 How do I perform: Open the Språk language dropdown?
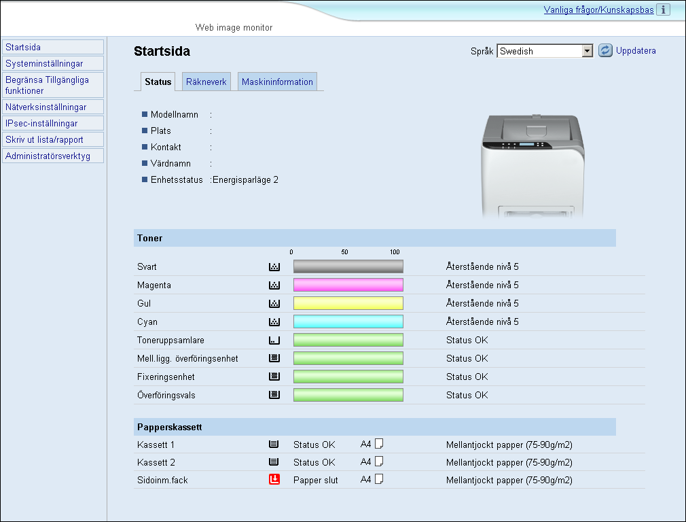coord(545,51)
